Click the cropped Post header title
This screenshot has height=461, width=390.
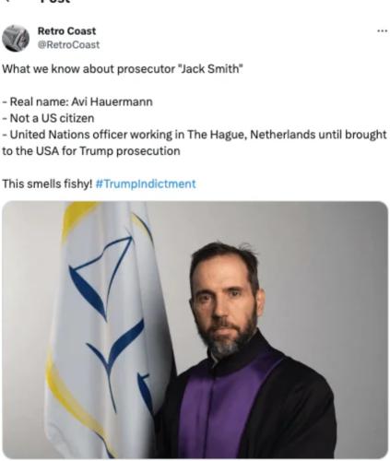tap(55, 1)
